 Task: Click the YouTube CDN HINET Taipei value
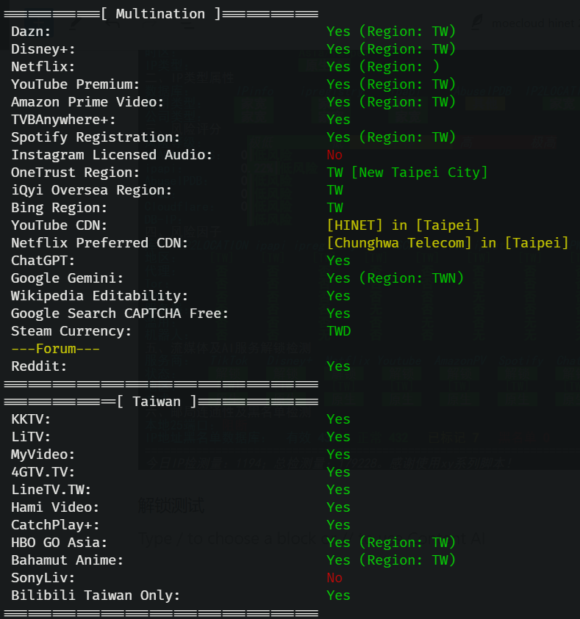tap(403, 225)
